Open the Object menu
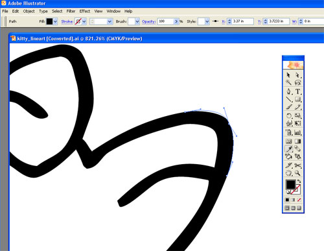 [29, 11]
